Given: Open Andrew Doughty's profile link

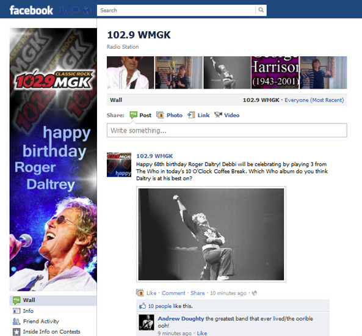Looking at the screenshot, I should [181, 319].
